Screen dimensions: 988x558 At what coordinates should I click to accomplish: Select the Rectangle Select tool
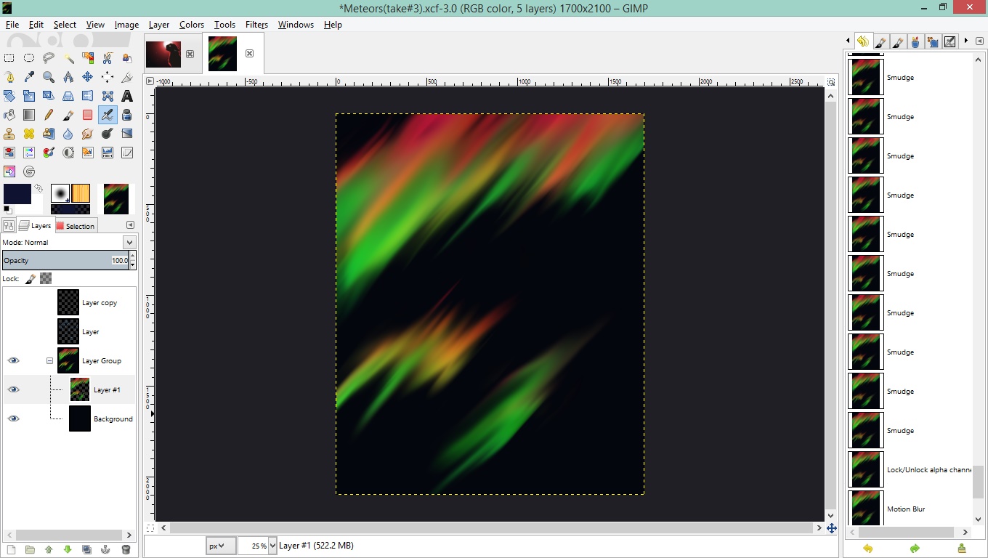coord(9,58)
